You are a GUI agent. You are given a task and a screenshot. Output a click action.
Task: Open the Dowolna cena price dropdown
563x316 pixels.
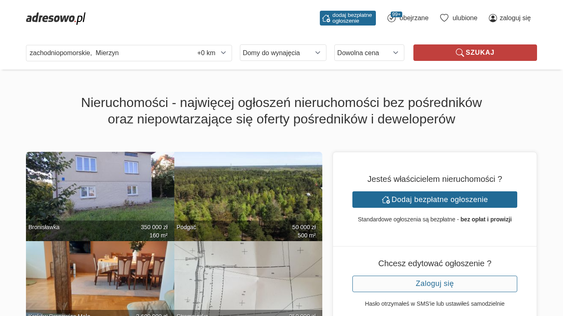click(x=369, y=53)
